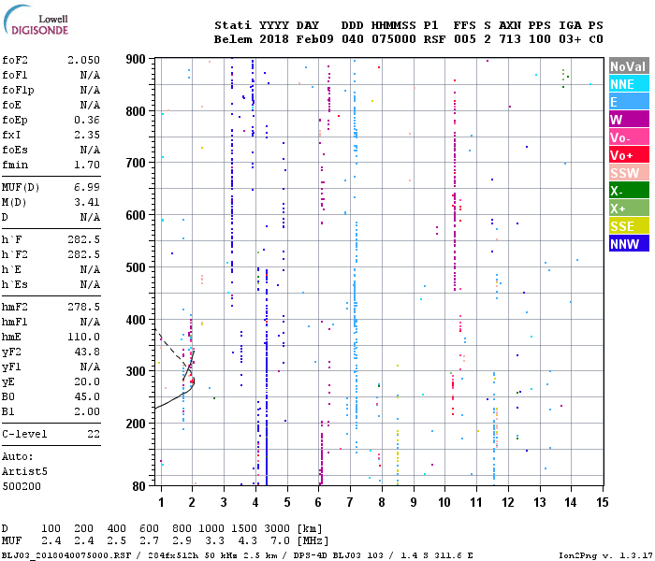Click the year 2018 in header

(273, 39)
